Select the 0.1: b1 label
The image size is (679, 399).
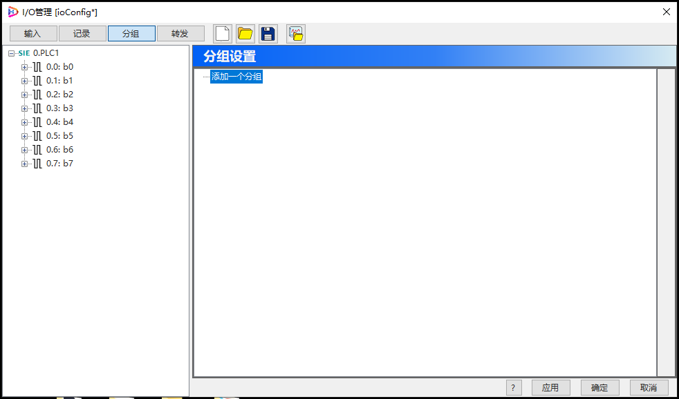(x=59, y=81)
